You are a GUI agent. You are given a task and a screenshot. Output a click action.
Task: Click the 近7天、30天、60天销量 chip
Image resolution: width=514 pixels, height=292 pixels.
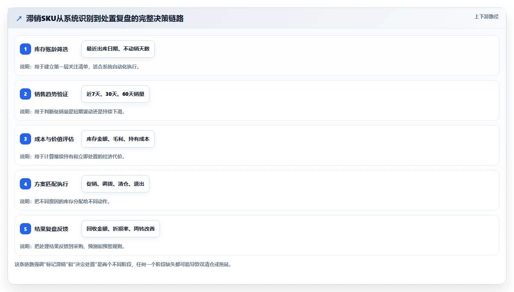coord(115,94)
